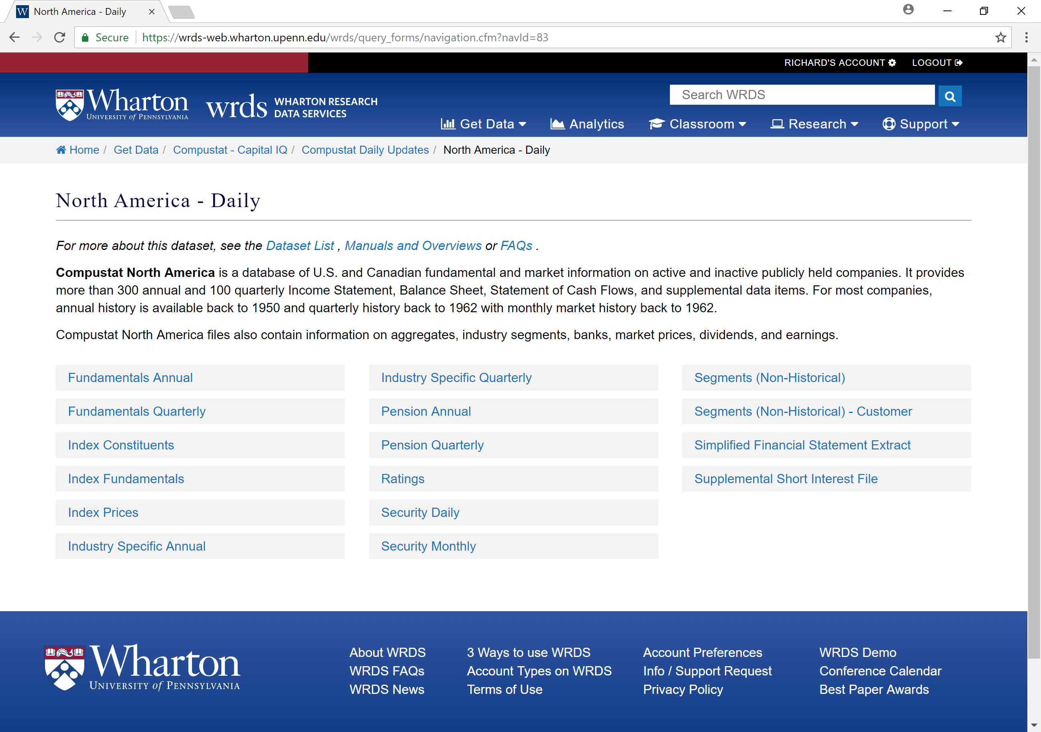Click the Compustat Daily Updates breadcrumb link

click(x=365, y=150)
